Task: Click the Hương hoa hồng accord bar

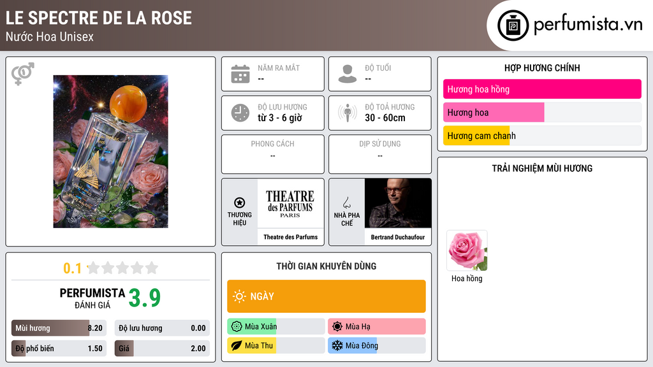Action: [x=542, y=89]
